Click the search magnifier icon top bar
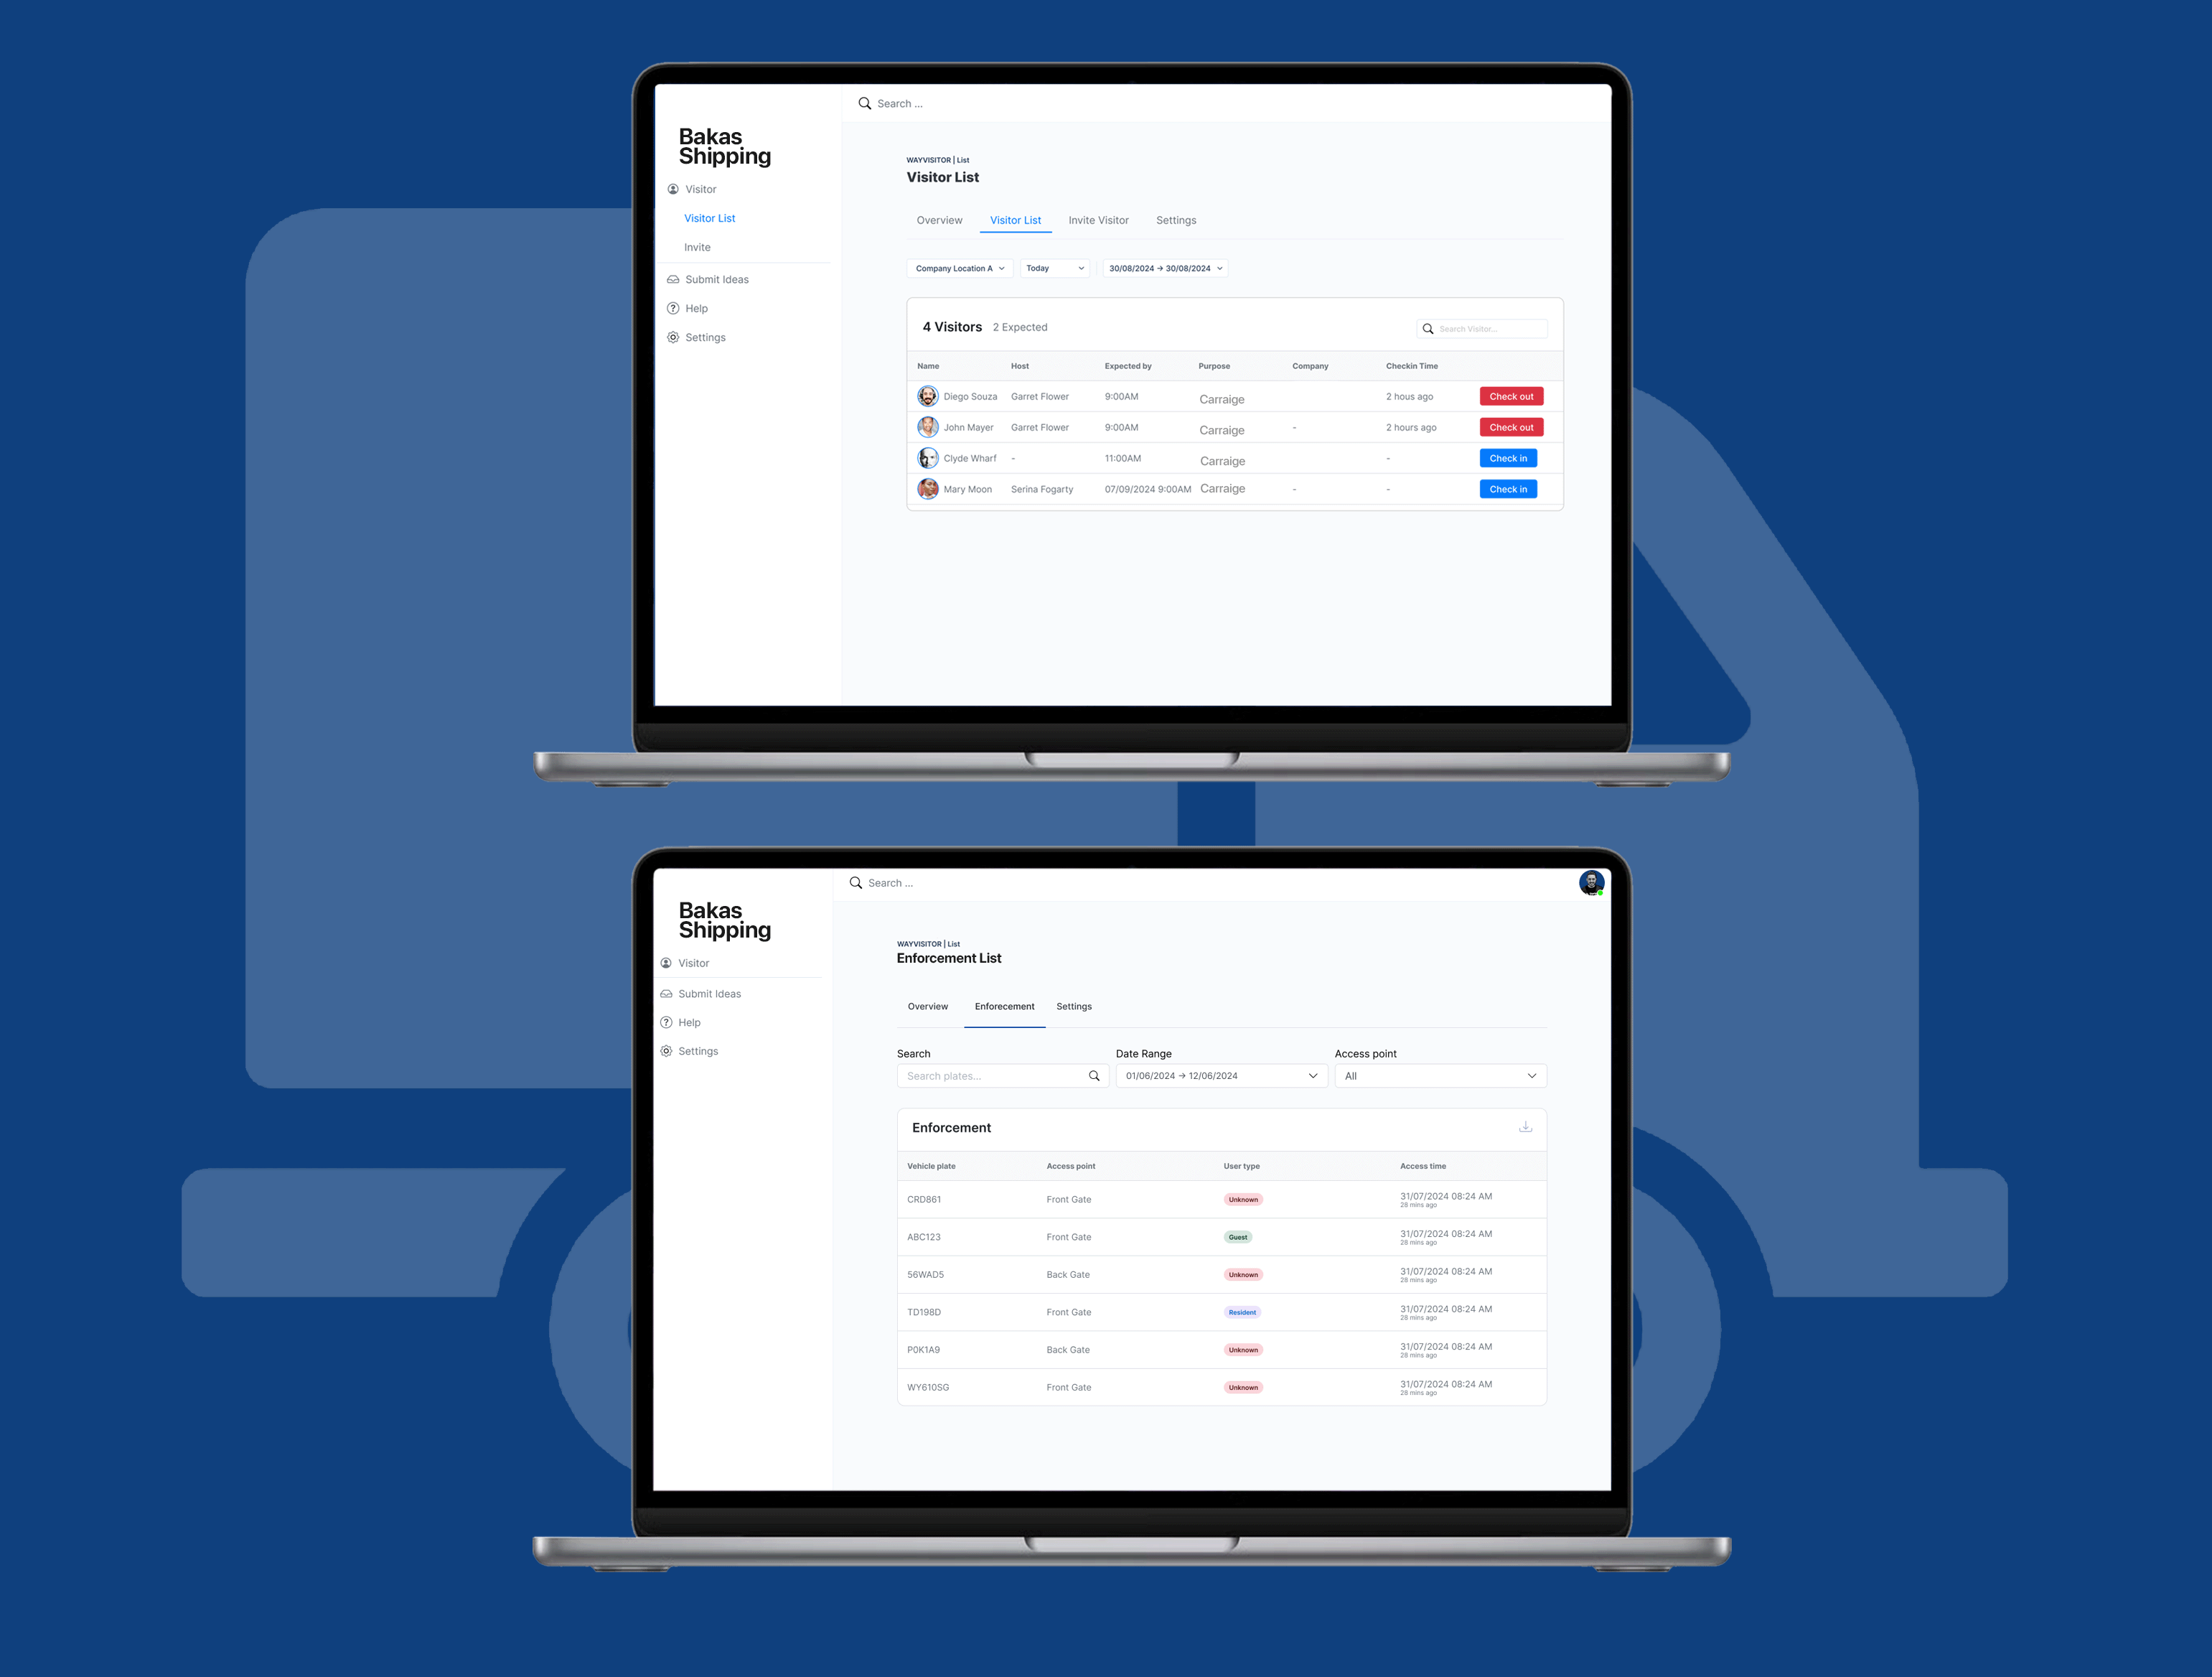Image resolution: width=2212 pixels, height=1677 pixels. [865, 104]
